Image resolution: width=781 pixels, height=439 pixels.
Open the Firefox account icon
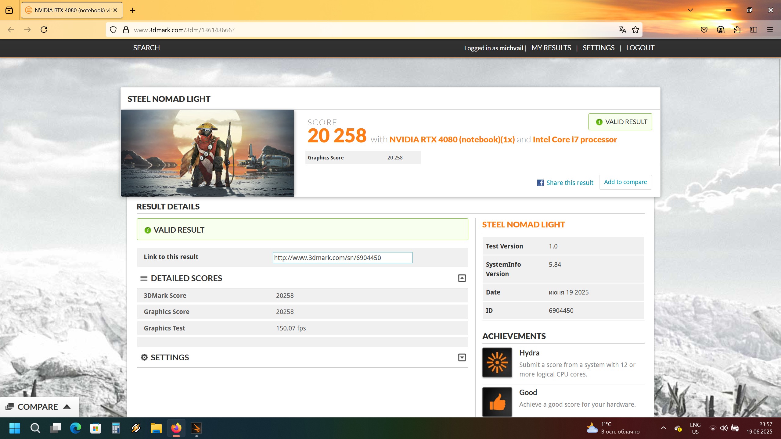721,30
